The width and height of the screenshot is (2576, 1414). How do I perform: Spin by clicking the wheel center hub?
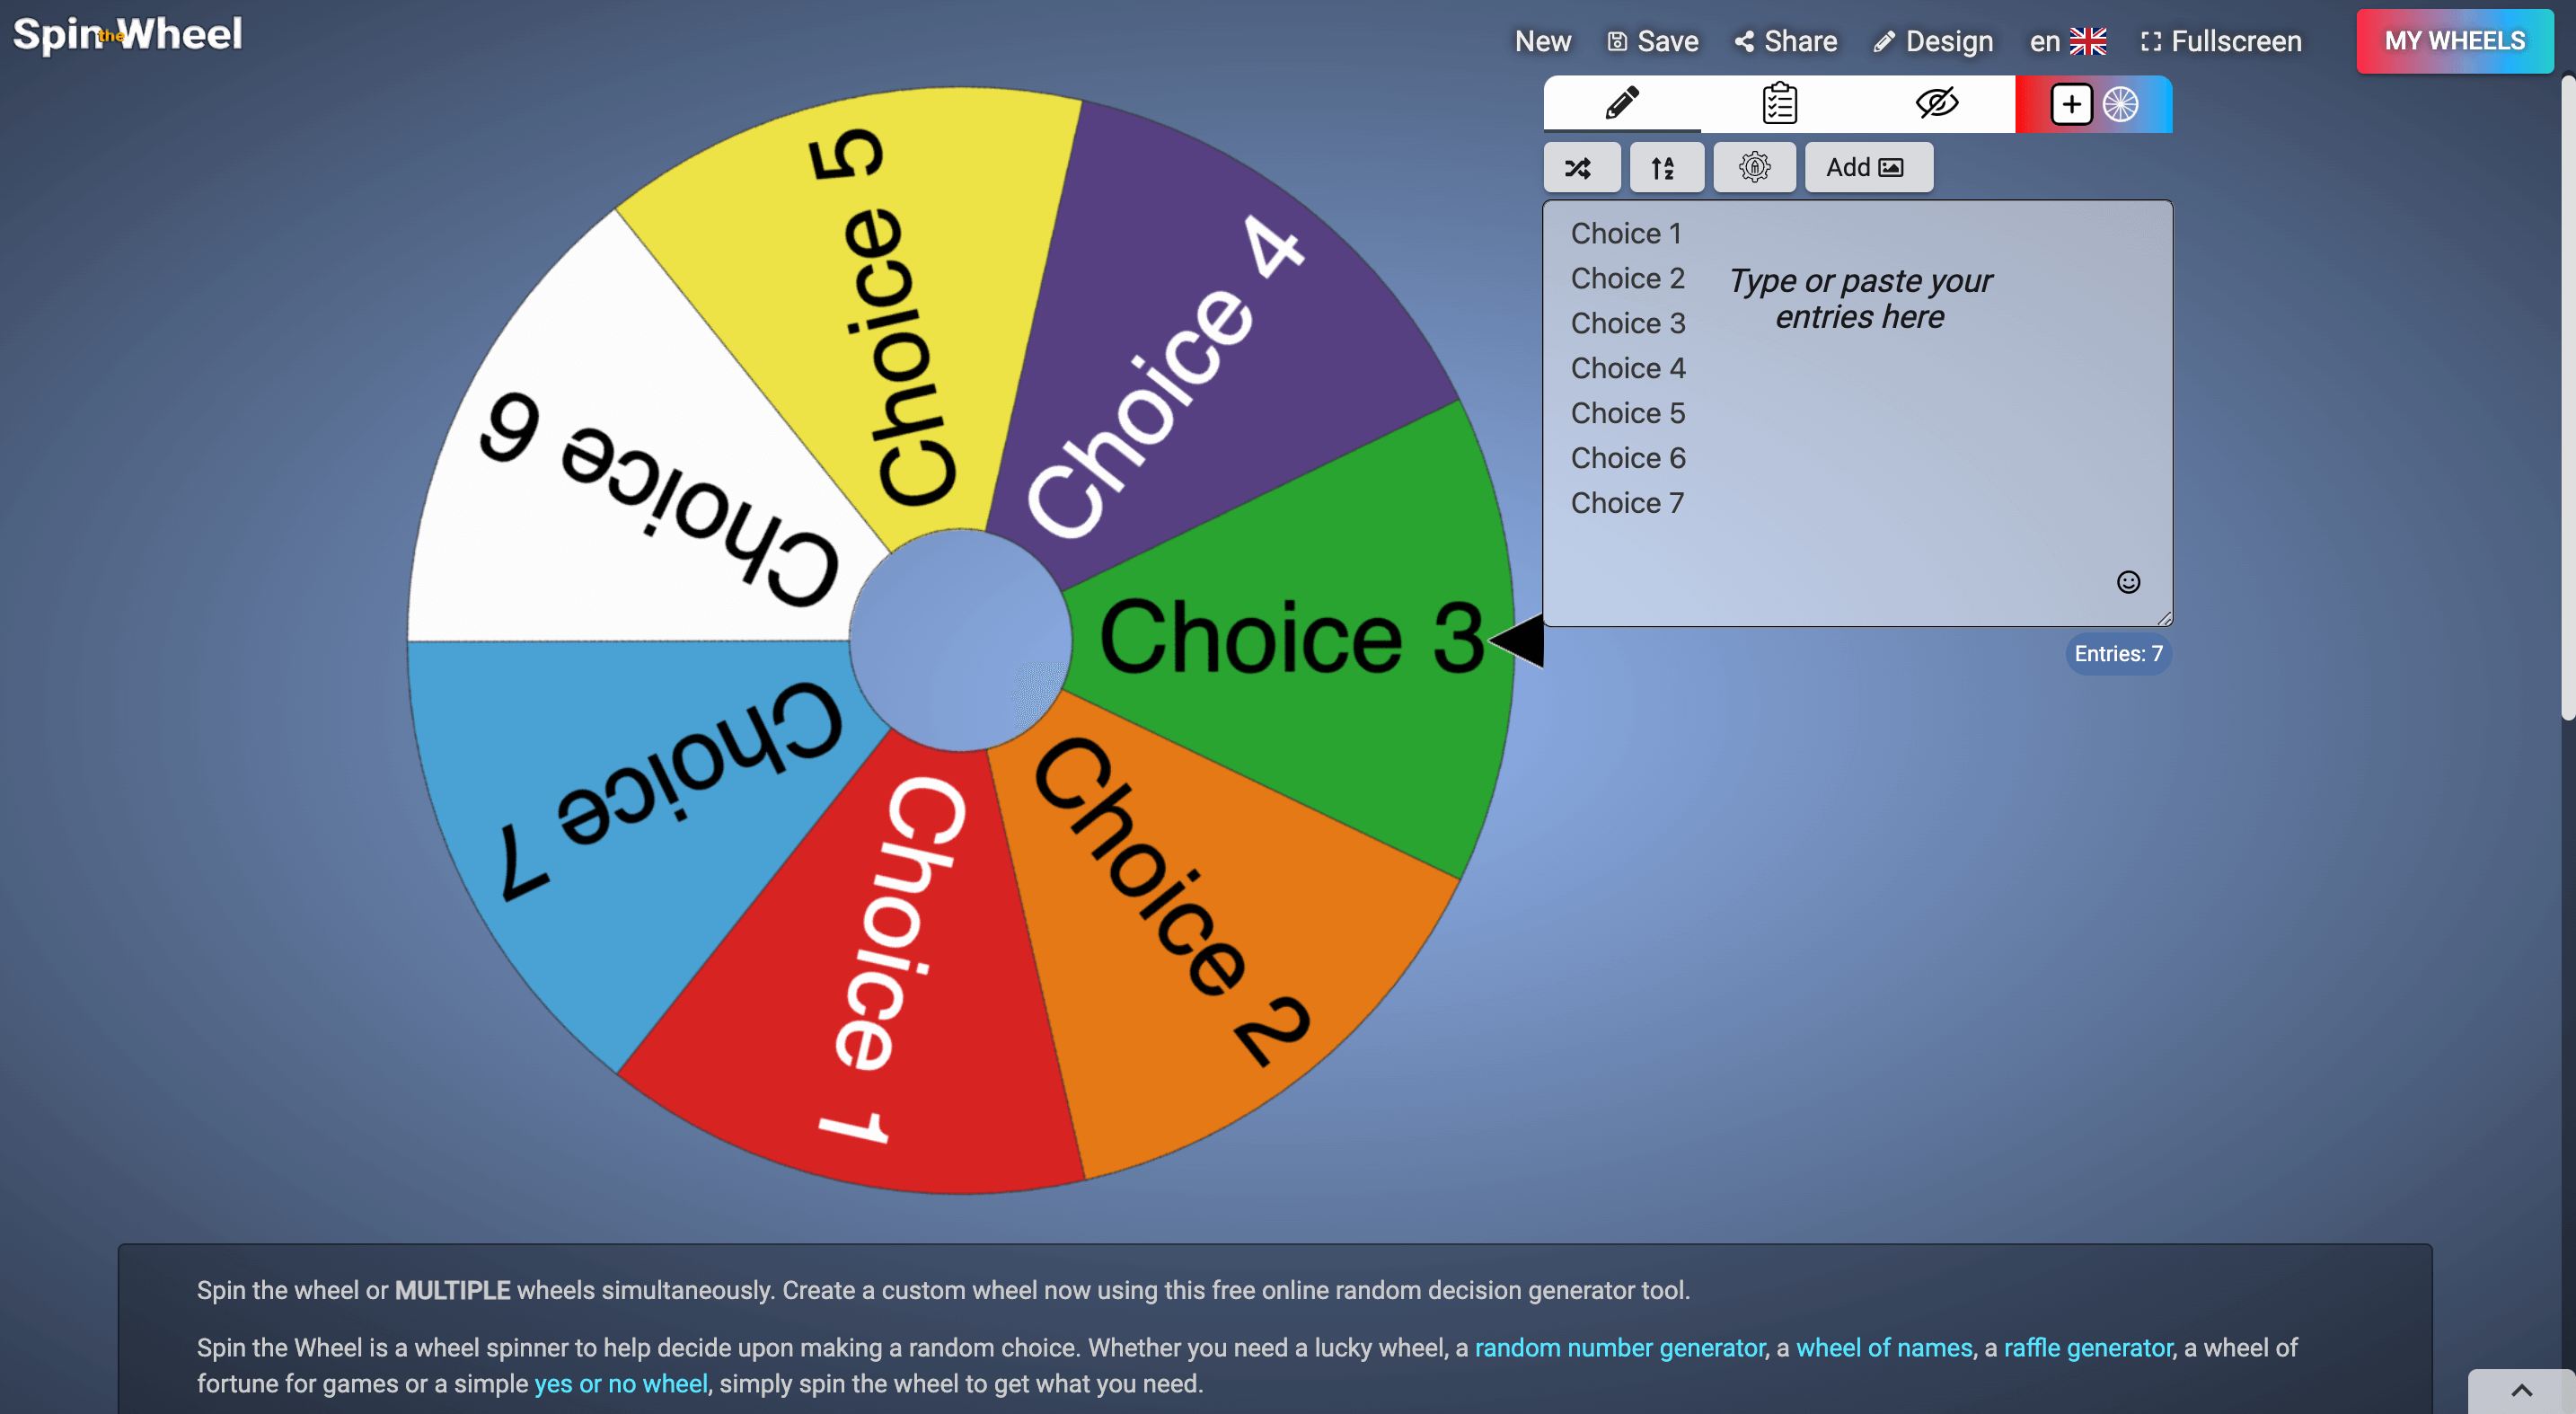(960, 640)
